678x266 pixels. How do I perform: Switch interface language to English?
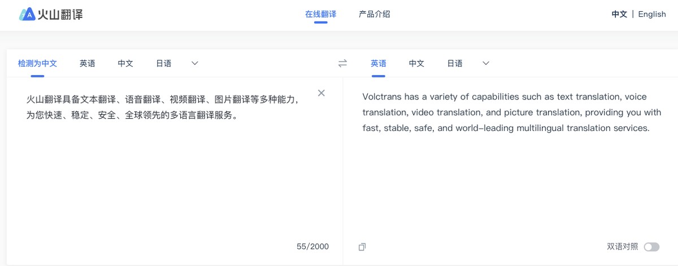(x=652, y=14)
